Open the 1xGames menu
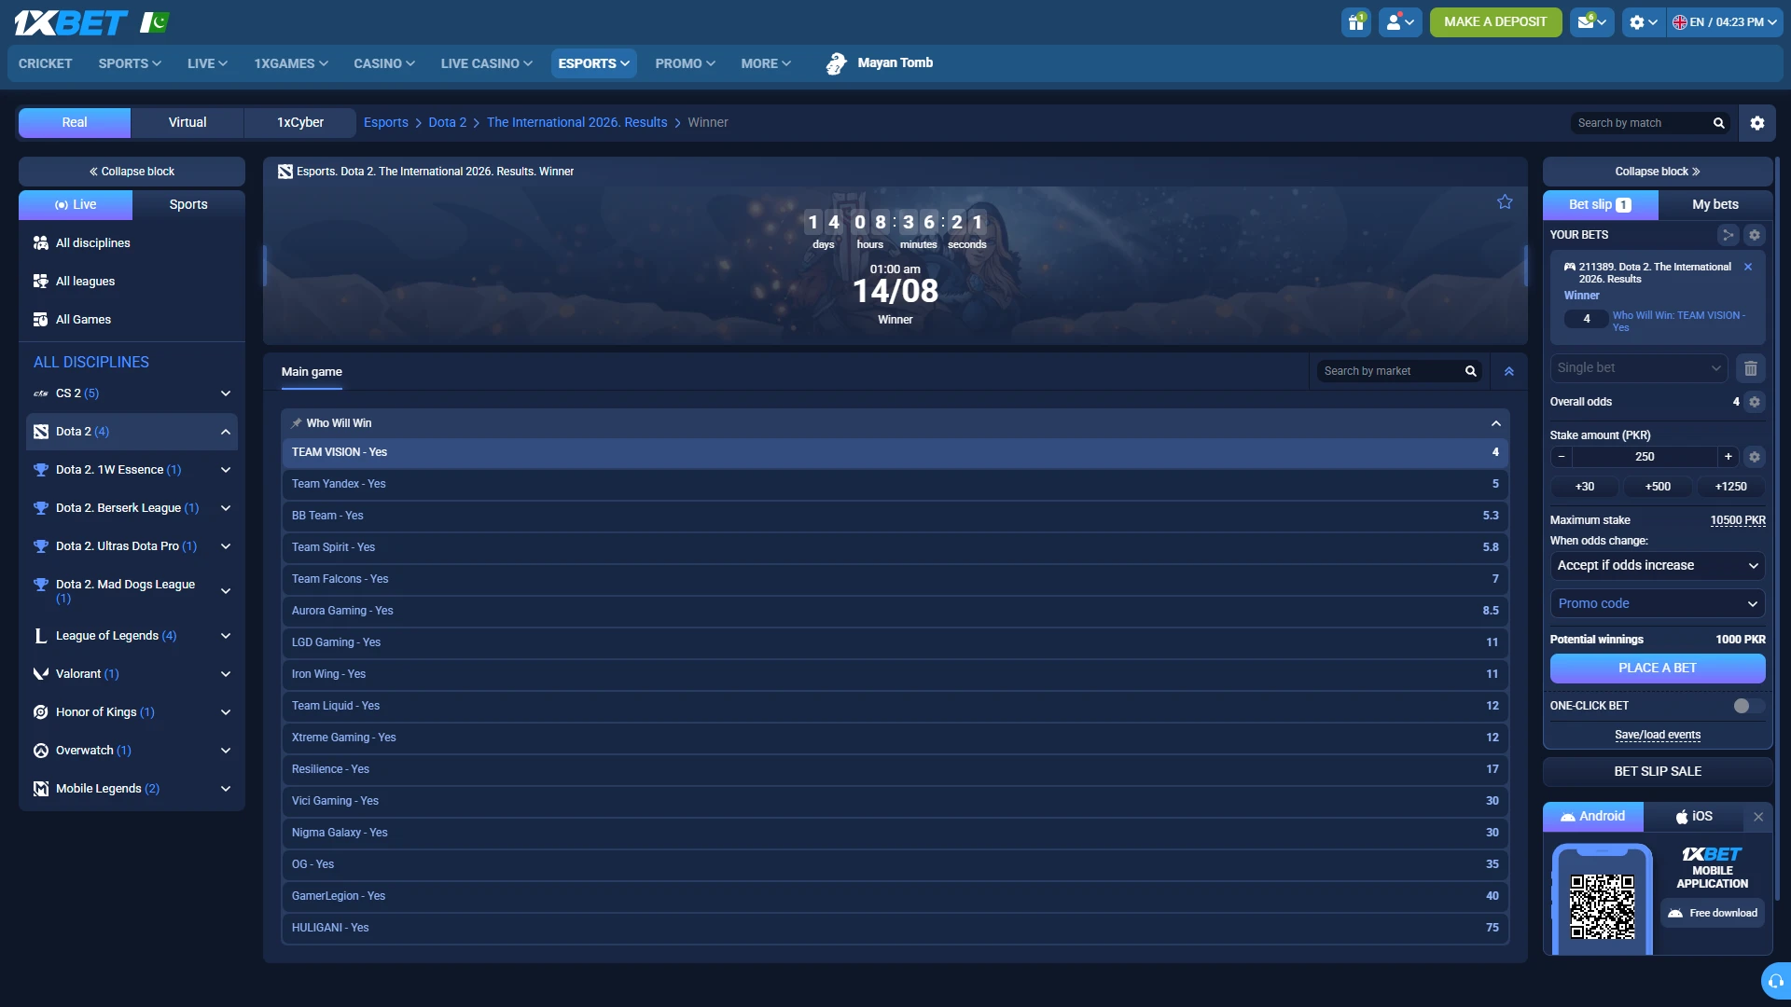Viewport: 1791px width, 1007px height. click(x=291, y=63)
